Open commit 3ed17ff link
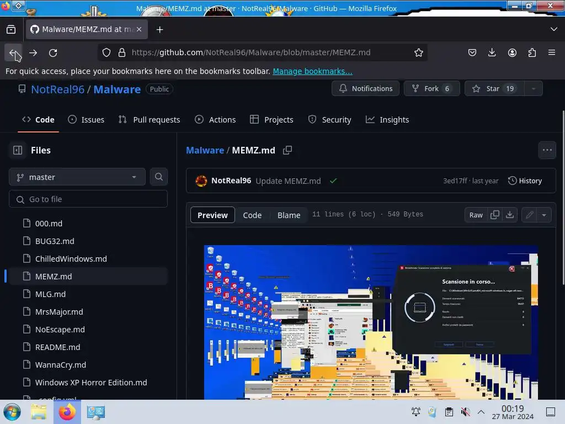 [455, 181]
